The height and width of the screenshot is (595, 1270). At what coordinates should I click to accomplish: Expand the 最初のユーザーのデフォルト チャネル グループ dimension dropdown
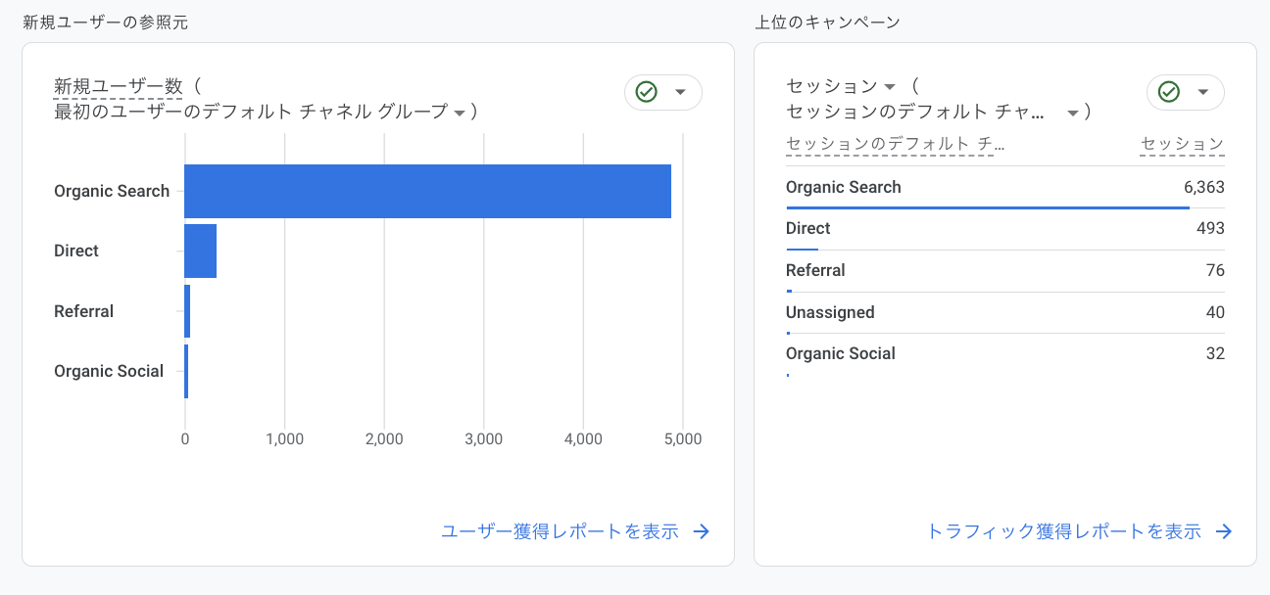(459, 114)
